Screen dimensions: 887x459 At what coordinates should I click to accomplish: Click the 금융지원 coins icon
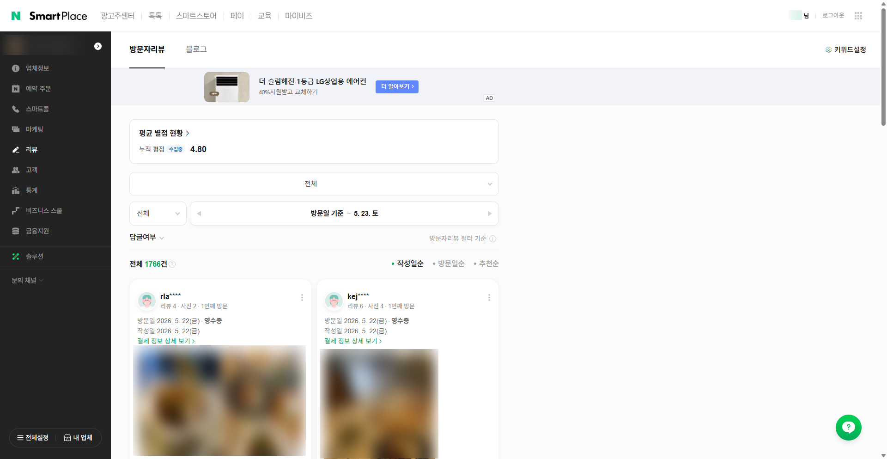[x=16, y=231]
